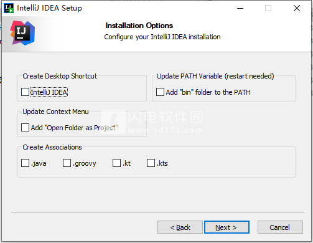Click the IJ logo in the header
313x243 pixels.
pyautogui.click(x=22, y=33)
